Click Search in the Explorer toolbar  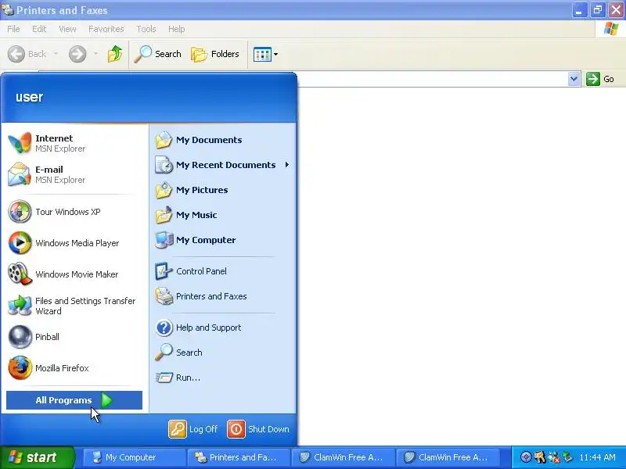pos(158,54)
